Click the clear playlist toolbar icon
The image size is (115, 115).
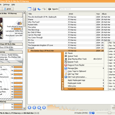point(29,9)
